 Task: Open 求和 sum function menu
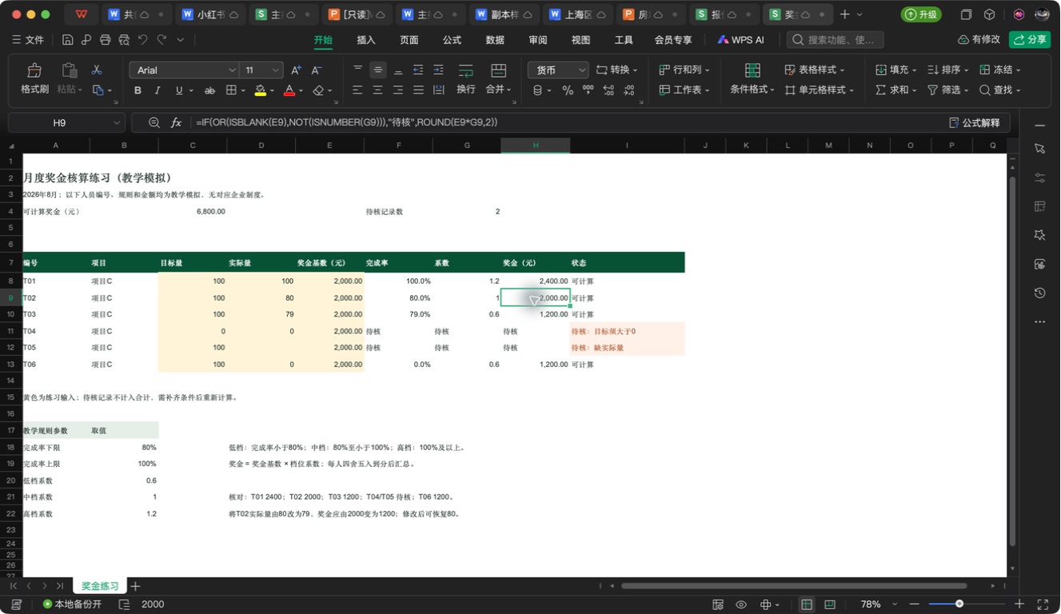(896, 90)
